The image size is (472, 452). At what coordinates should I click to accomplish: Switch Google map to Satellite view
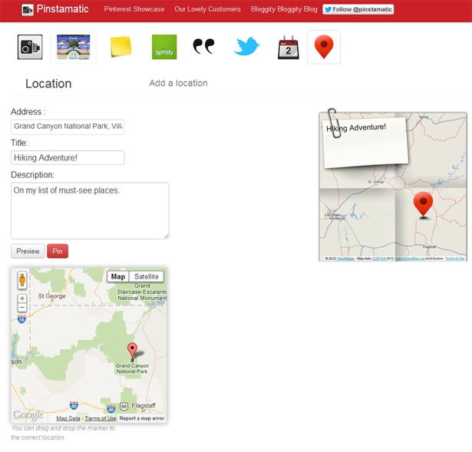[147, 276]
